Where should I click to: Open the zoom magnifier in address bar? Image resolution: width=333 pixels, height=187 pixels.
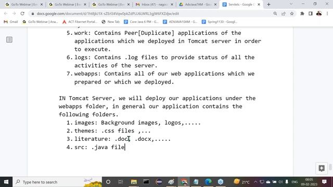pyautogui.click(x=275, y=14)
